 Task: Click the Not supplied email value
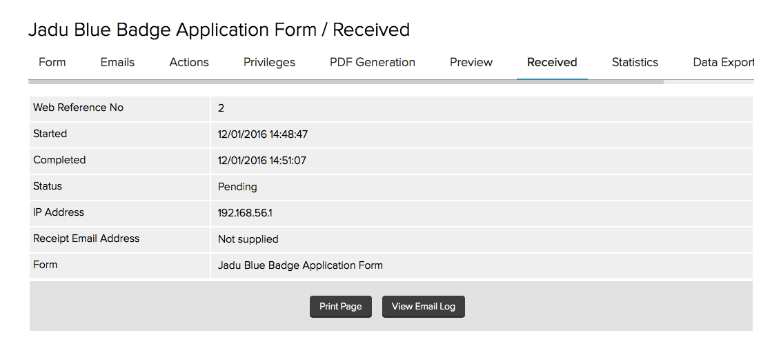click(x=248, y=239)
